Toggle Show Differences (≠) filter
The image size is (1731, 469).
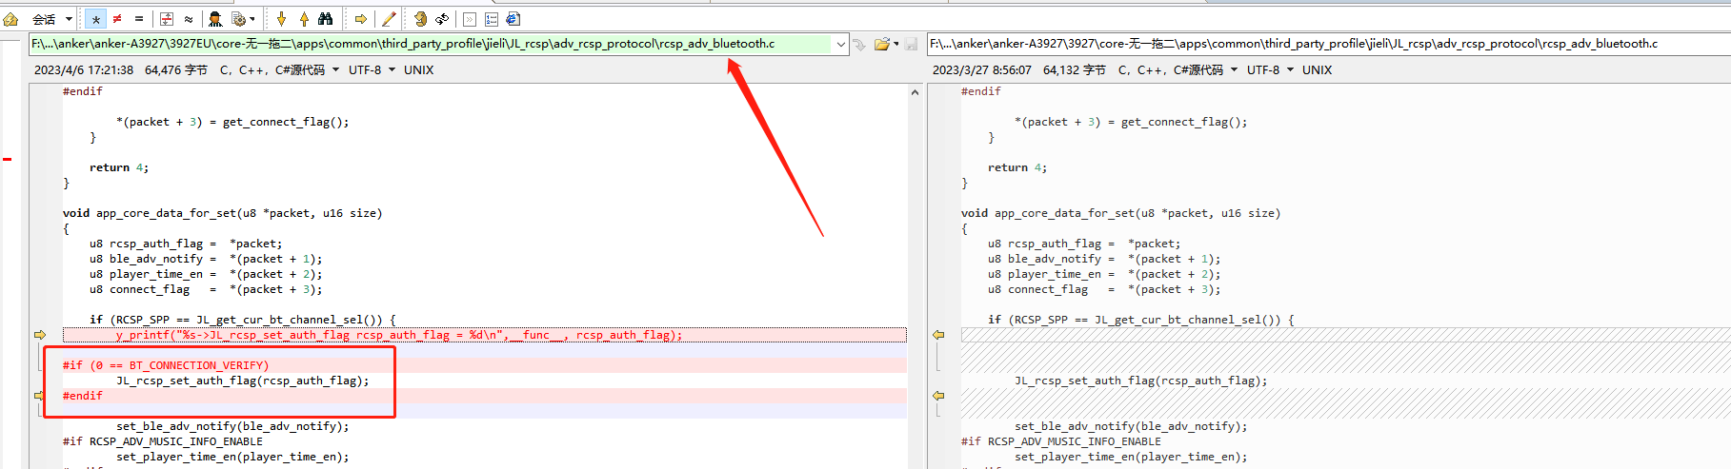click(117, 19)
